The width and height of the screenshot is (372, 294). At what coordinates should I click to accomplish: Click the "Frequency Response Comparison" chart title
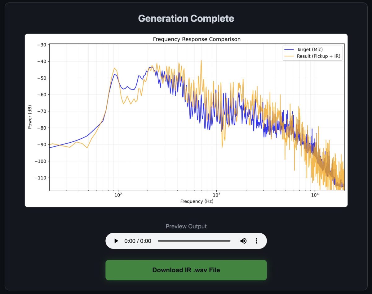click(x=197, y=39)
